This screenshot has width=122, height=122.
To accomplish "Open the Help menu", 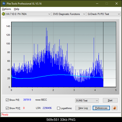I will [16, 9].
